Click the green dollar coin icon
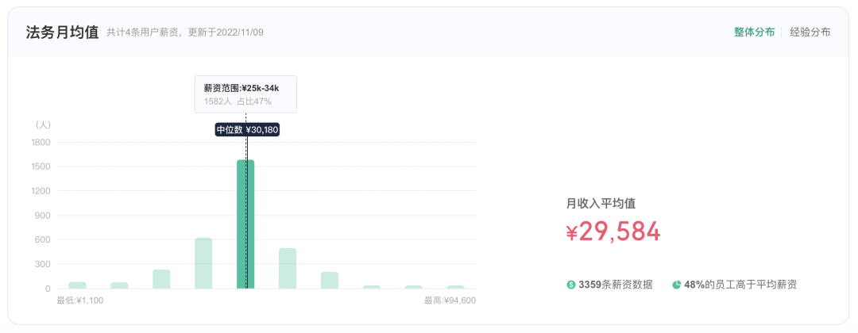The image size is (858, 333). (571, 285)
